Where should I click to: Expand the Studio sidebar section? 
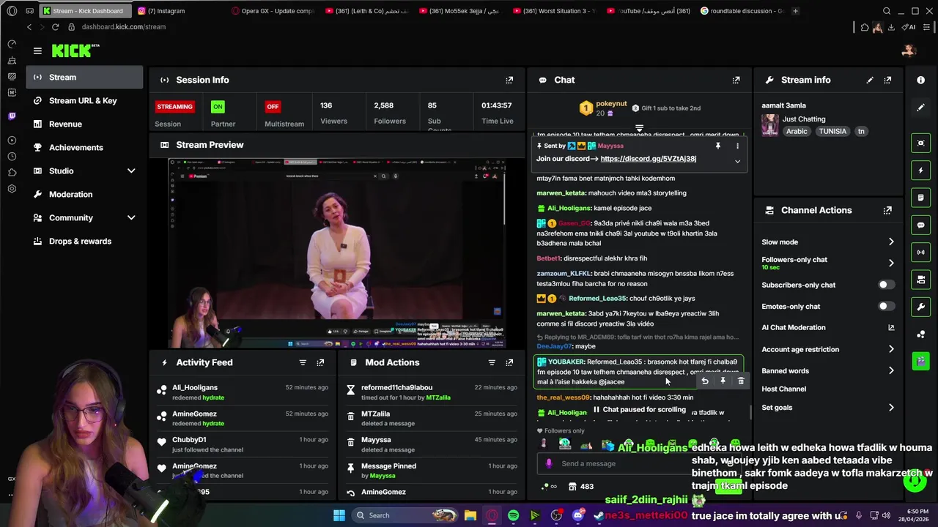131,171
